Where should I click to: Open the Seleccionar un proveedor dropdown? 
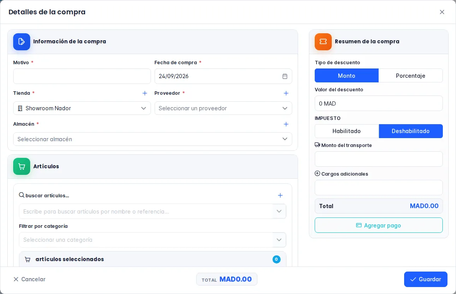(223, 108)
